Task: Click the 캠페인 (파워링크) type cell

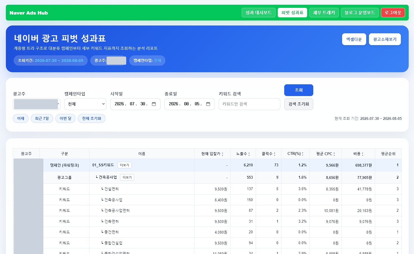Action: click(x=65, y=165)
